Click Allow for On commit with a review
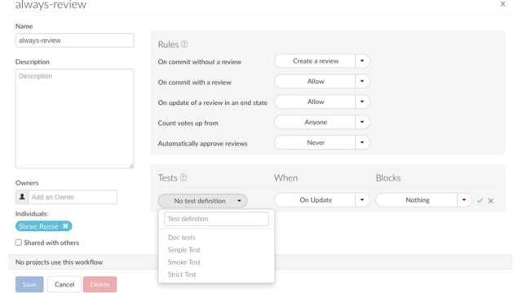This screenshot has height=293, width=522. (315, 81)
